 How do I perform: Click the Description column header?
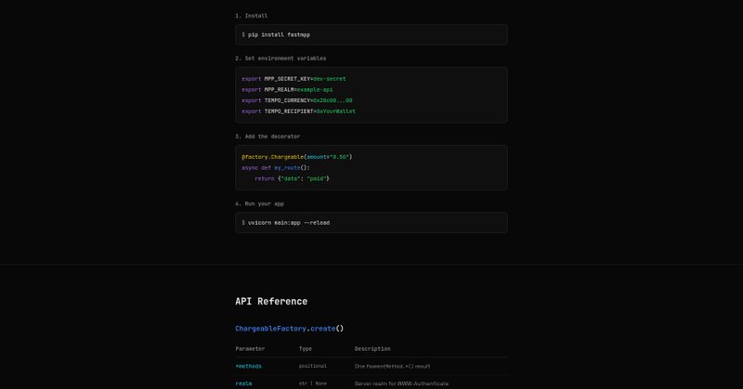point(373,349)
